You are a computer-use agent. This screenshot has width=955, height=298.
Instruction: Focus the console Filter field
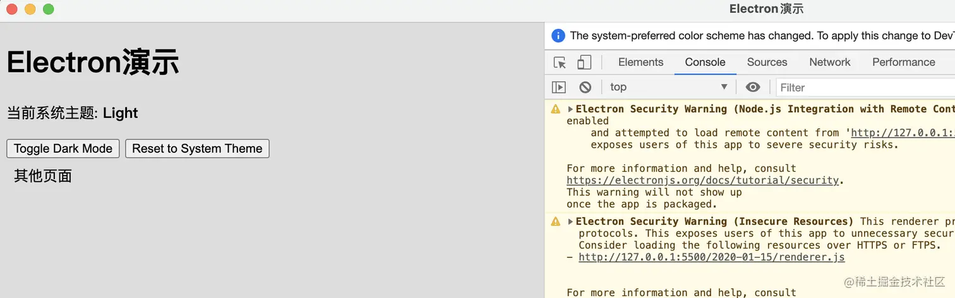click(x=865, y=87)
